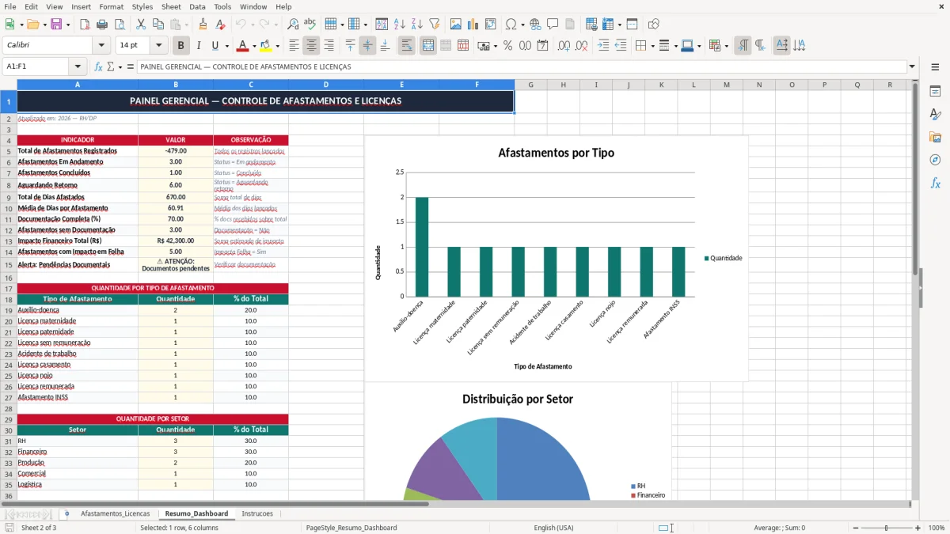
Task: Toggle Underline formatting
Action: point(215,46)
